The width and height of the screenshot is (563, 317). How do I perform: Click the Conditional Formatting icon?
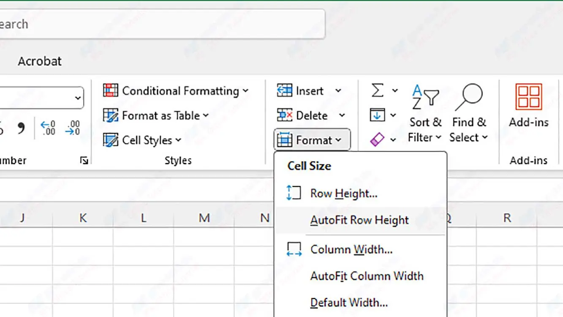coord(111,91)
